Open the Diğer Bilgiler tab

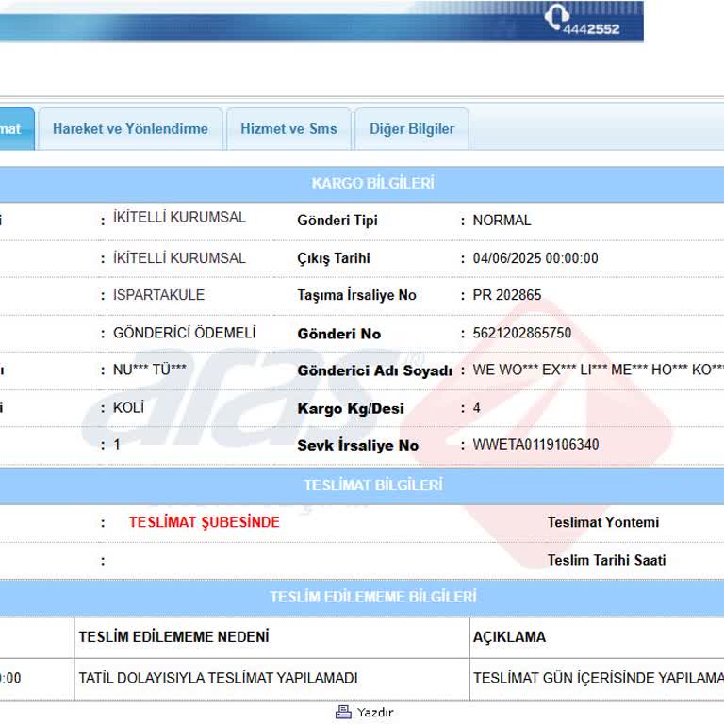pyautogui.click(x=412, y=129)
